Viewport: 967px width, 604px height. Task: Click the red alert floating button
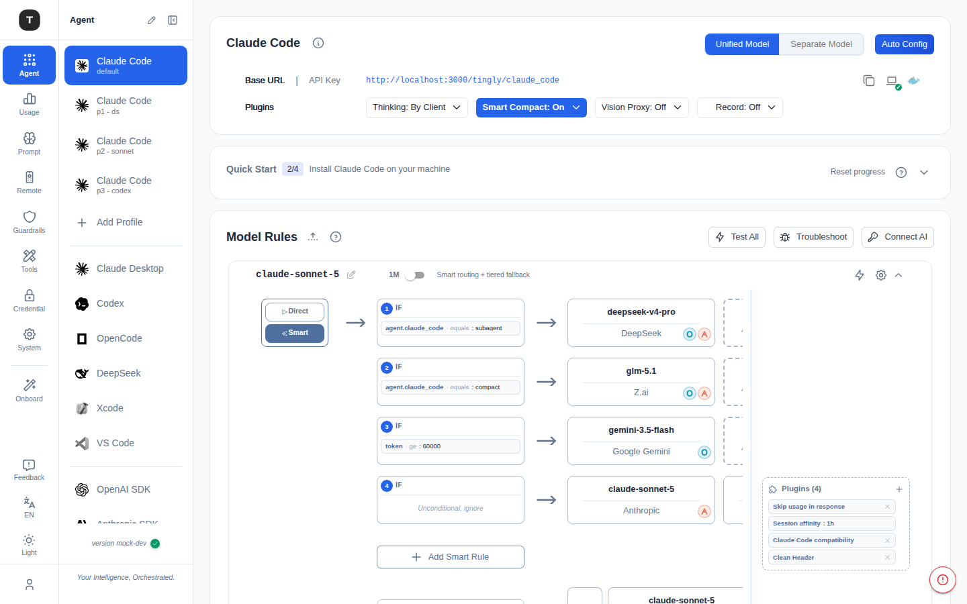[x=943, y=580]
